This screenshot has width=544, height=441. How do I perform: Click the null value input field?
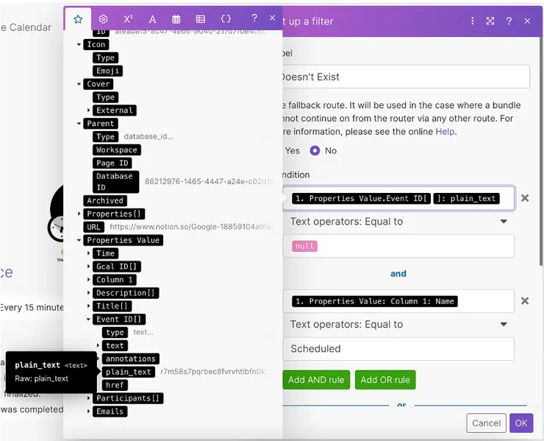[398, 246]
